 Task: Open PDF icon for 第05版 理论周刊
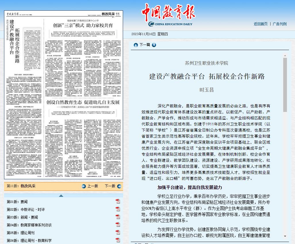(x=118, y=232)
